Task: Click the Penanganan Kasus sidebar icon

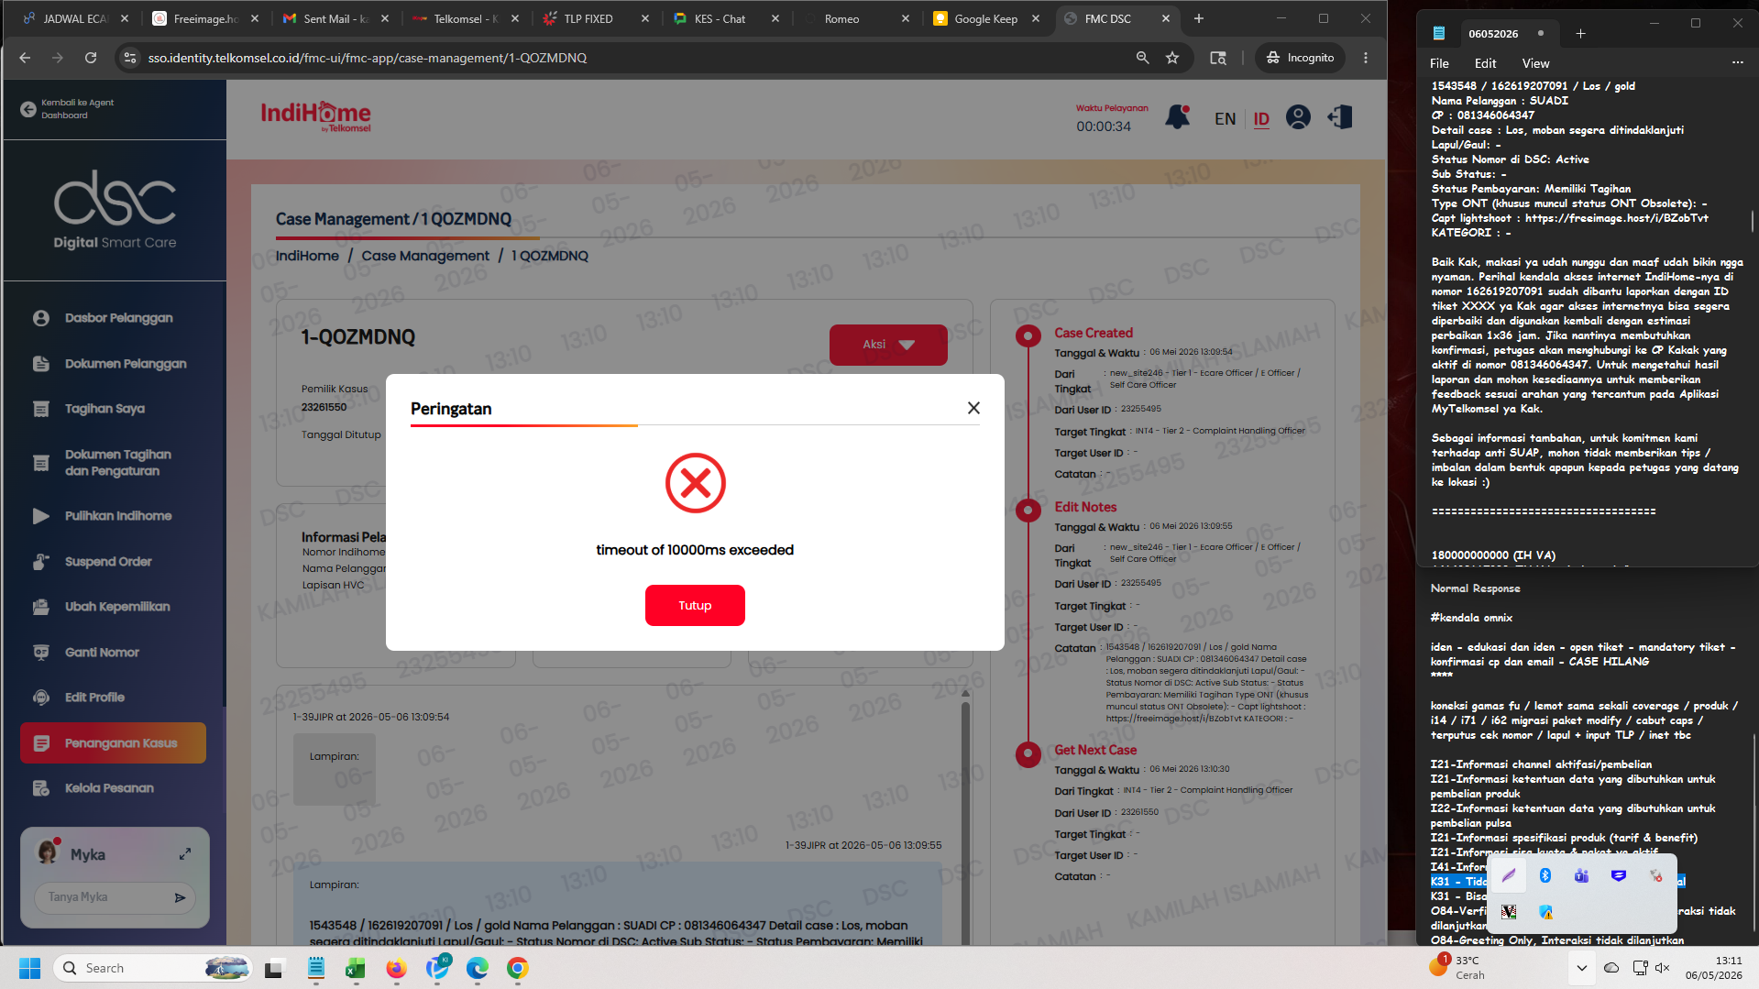Action: pos(41,743)
